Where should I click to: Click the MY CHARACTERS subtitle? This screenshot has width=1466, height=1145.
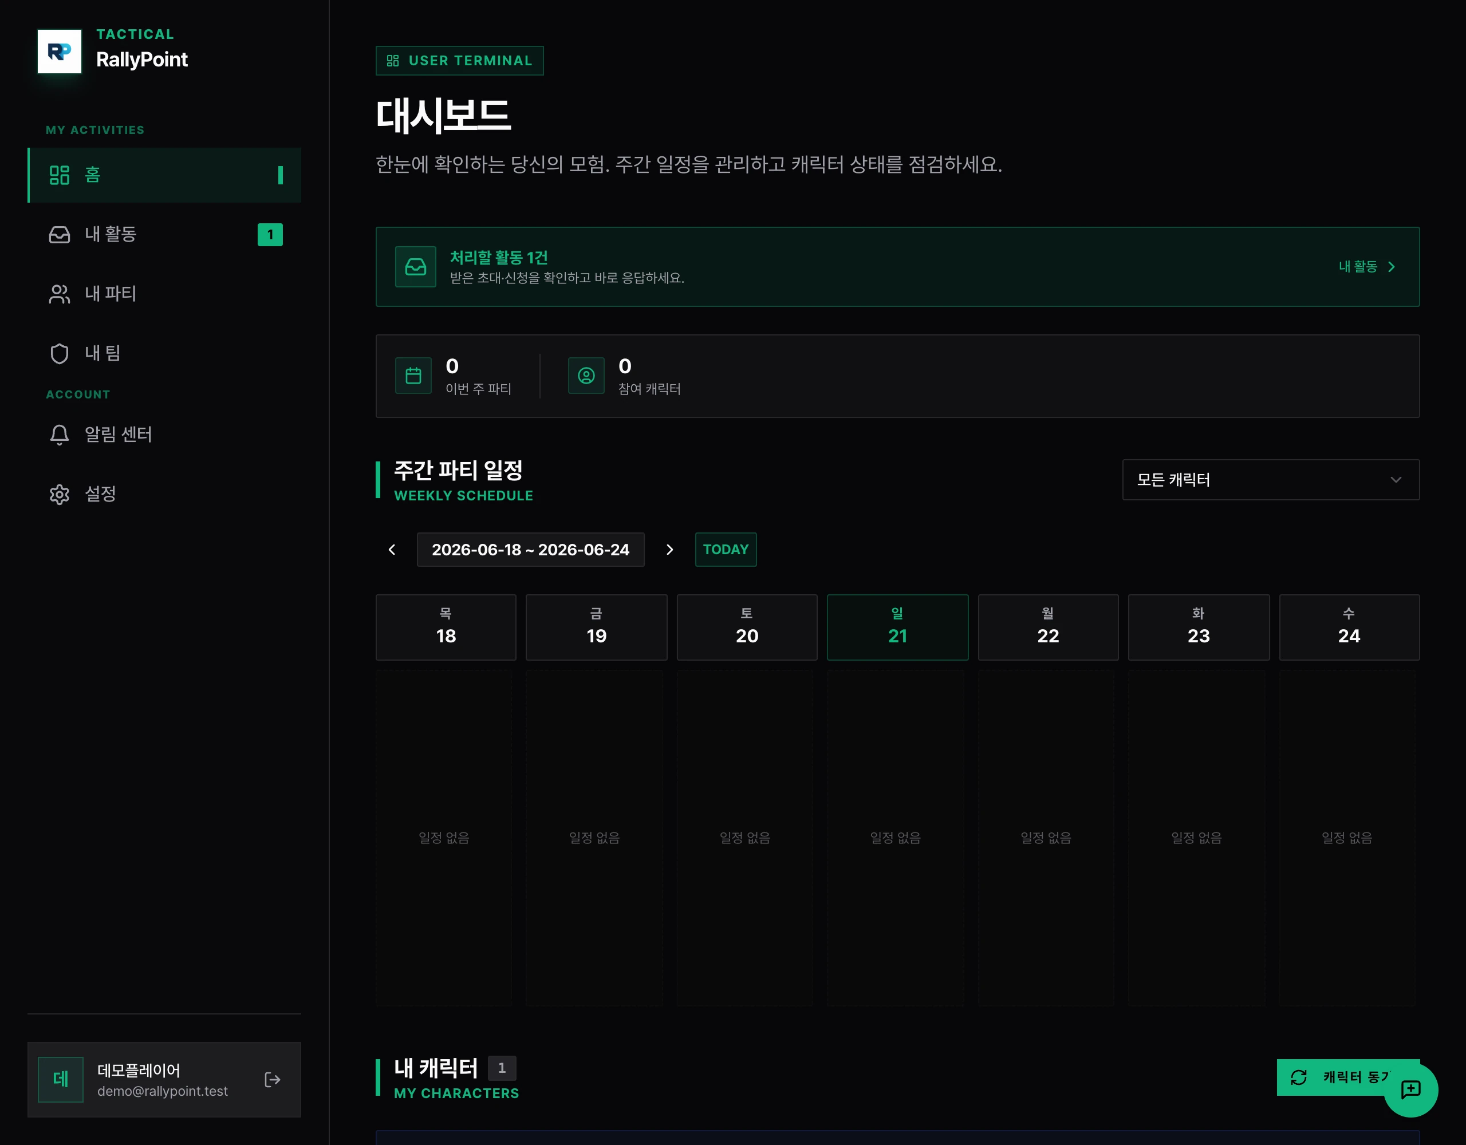click(x=456, y=1093)
